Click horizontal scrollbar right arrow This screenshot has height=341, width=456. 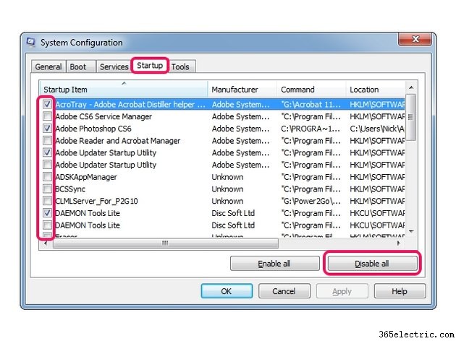tap(399, 243)
